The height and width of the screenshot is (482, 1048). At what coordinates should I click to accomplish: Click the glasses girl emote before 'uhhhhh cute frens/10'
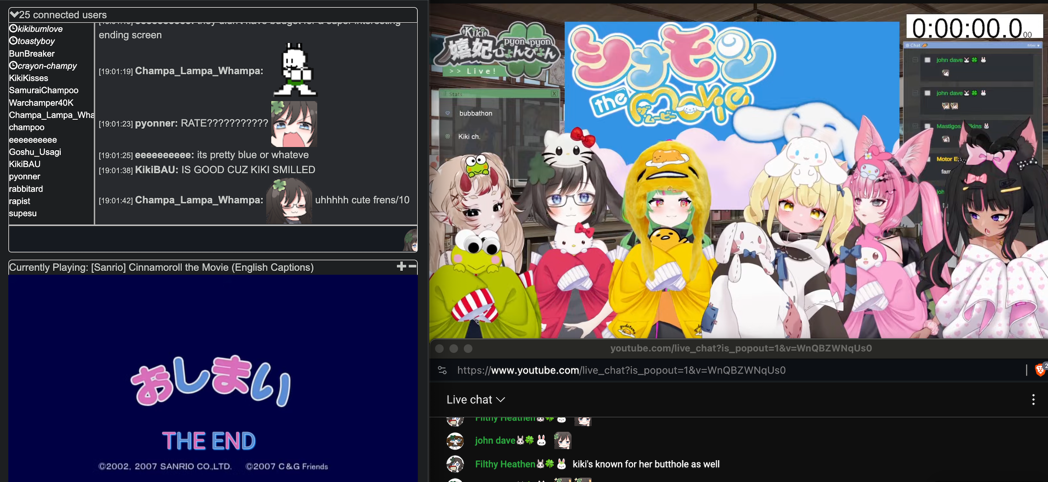(289, 201)
